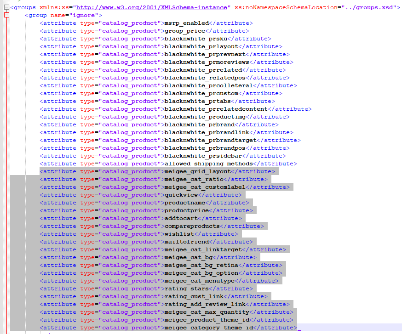
Task: Click the blacknwhite_prbrandlink value
Action: tap(207, 132)
